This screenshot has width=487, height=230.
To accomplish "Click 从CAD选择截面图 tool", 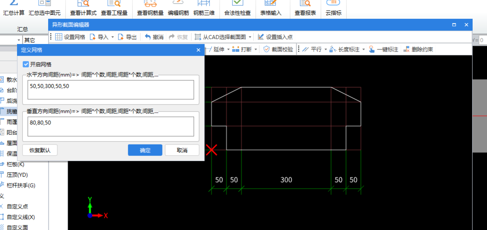I will click(220, 37).
